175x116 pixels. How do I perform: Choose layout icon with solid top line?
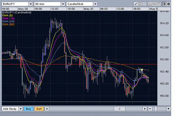click(x=159, y=4)
